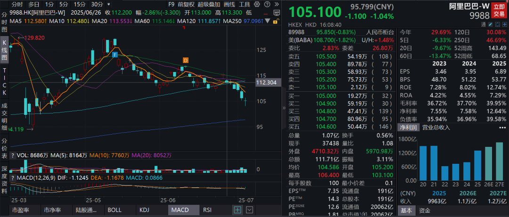Click the VOL indicator help question mark
The width and height of the screenshot is (509, 217).
[12, 154]
